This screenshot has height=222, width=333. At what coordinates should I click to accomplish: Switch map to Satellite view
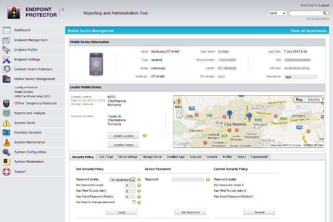[314, 99]
